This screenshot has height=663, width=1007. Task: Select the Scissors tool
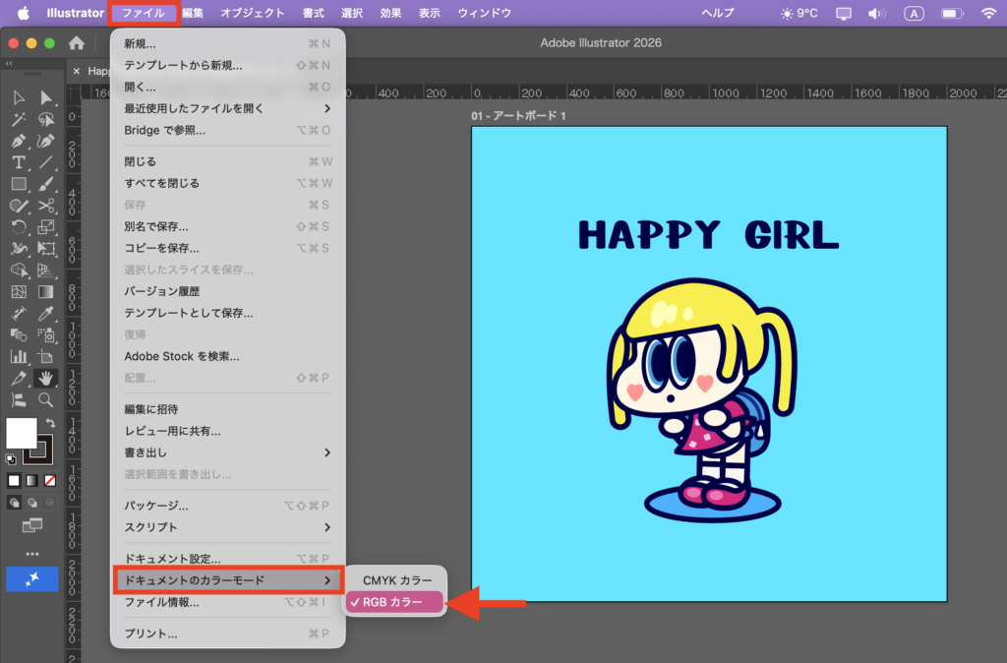[x=45, y=206]
